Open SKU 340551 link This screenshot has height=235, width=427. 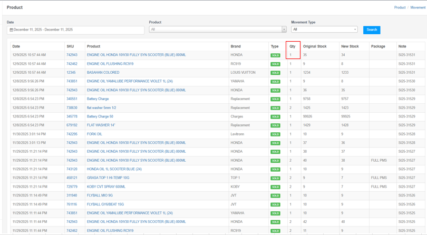pos(72,99)
